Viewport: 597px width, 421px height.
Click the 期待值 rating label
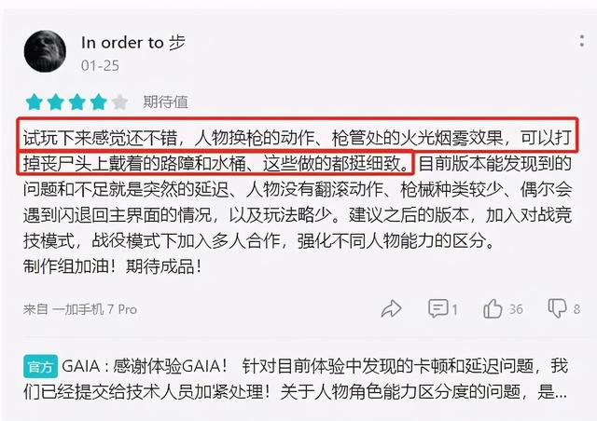coord(165,102)
